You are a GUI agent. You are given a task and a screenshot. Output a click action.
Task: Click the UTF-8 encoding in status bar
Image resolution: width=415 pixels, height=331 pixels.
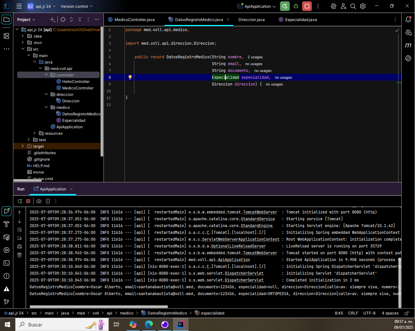[x=369, y=313]
